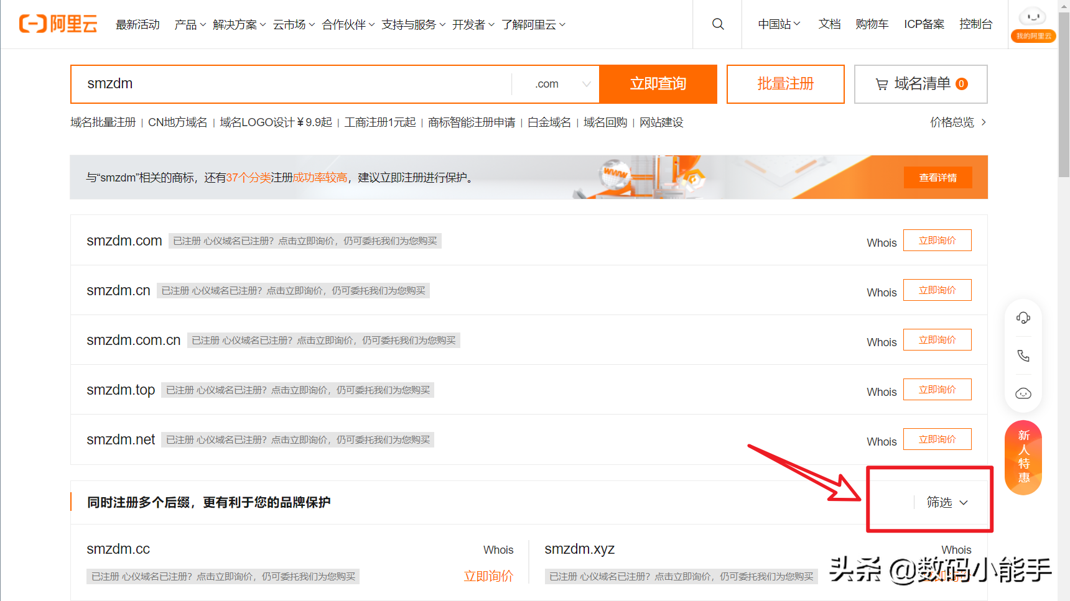Open the 域名回购 link
This screenshot has width=1070, height=601.
[x=605, y=122]
